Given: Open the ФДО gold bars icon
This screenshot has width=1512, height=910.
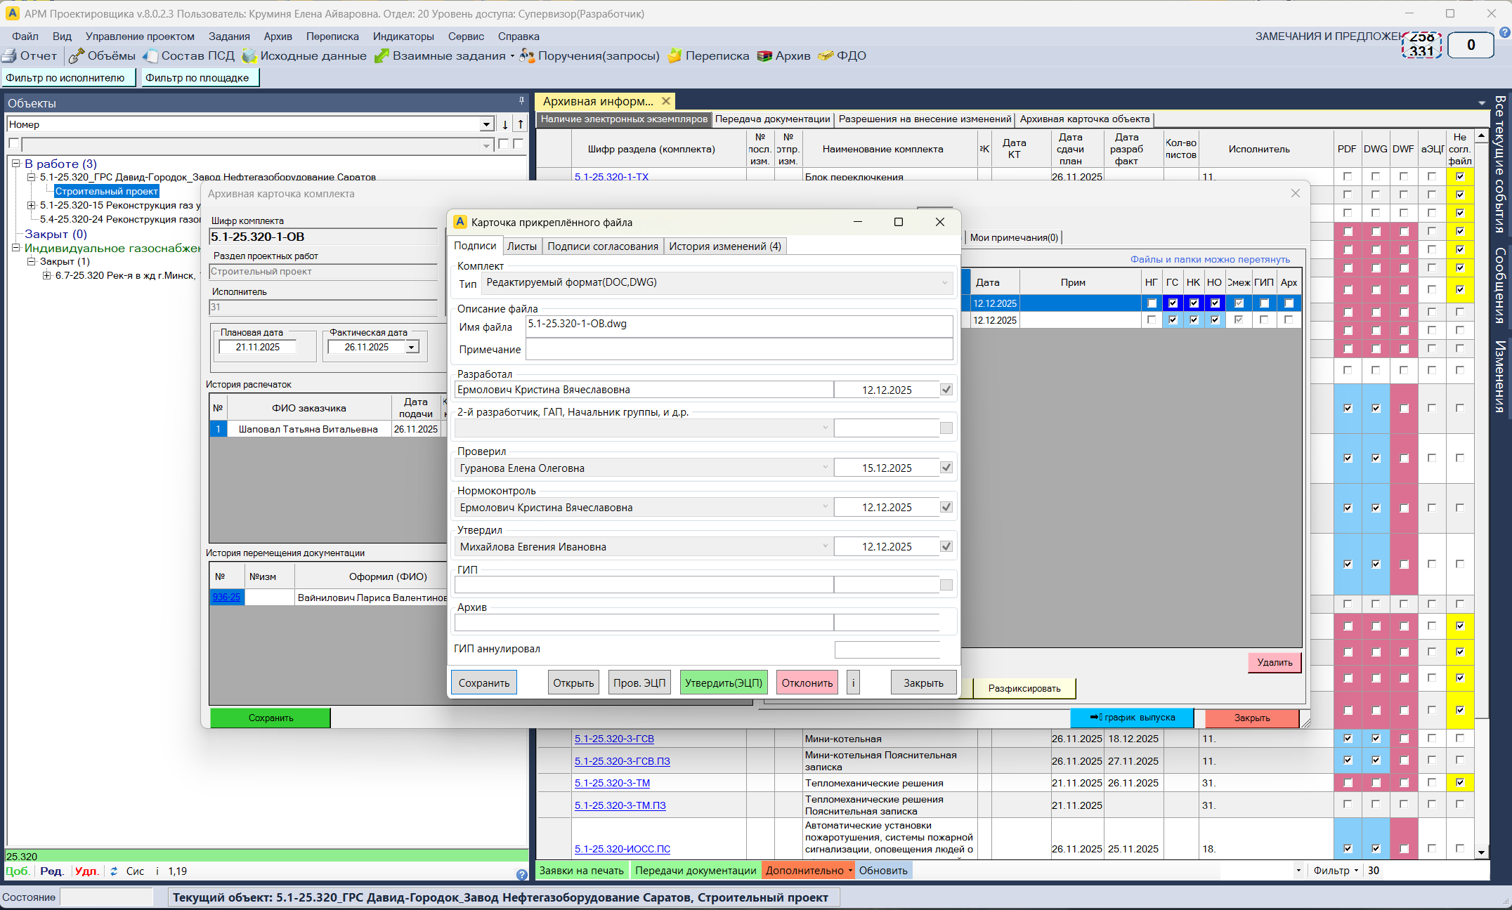Looking at the screenshot, I should point(826,56).
